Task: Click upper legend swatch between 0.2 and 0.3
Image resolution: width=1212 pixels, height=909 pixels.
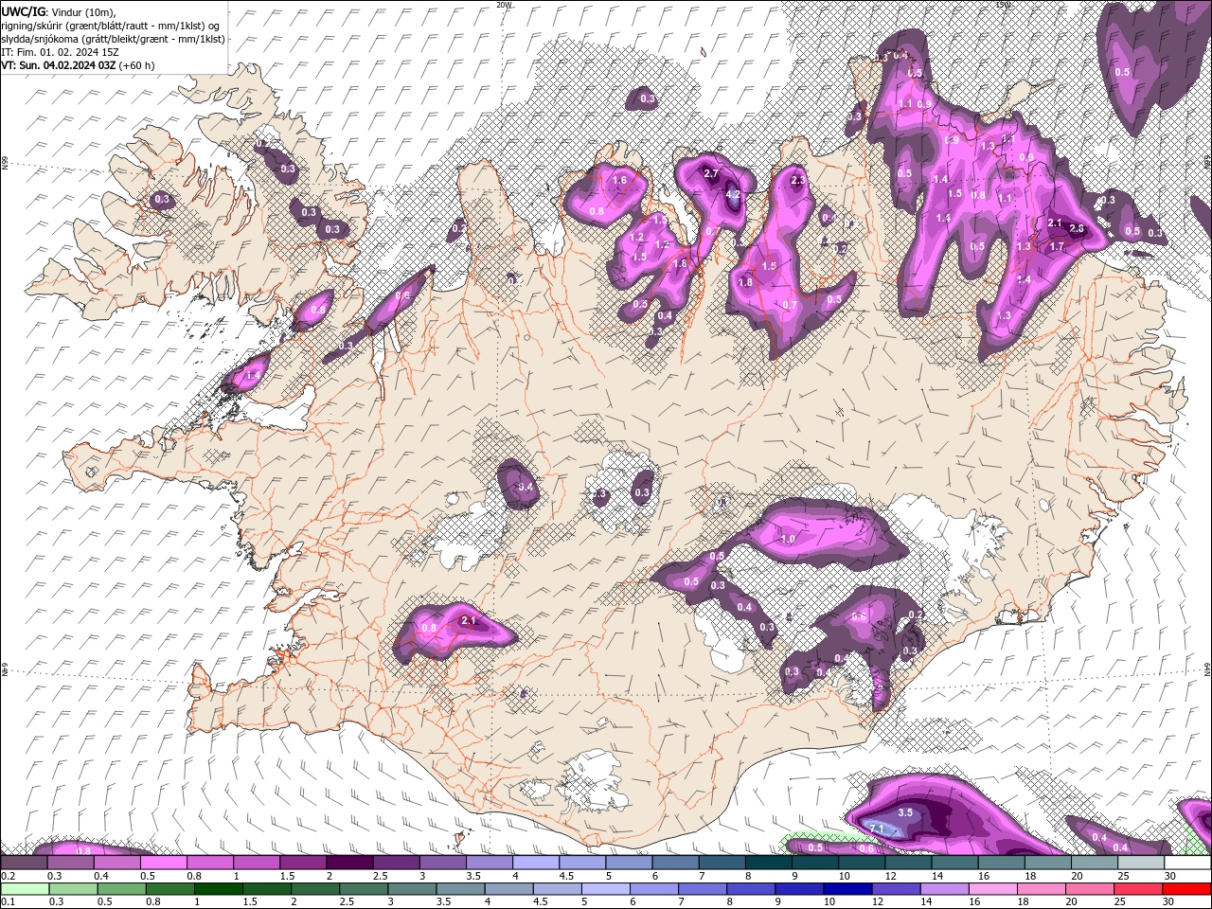Action: 24,863
